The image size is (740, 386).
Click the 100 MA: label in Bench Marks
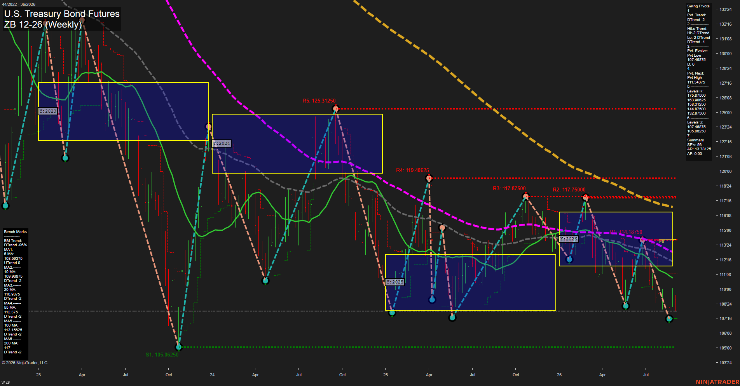click(x=11, y=325)
